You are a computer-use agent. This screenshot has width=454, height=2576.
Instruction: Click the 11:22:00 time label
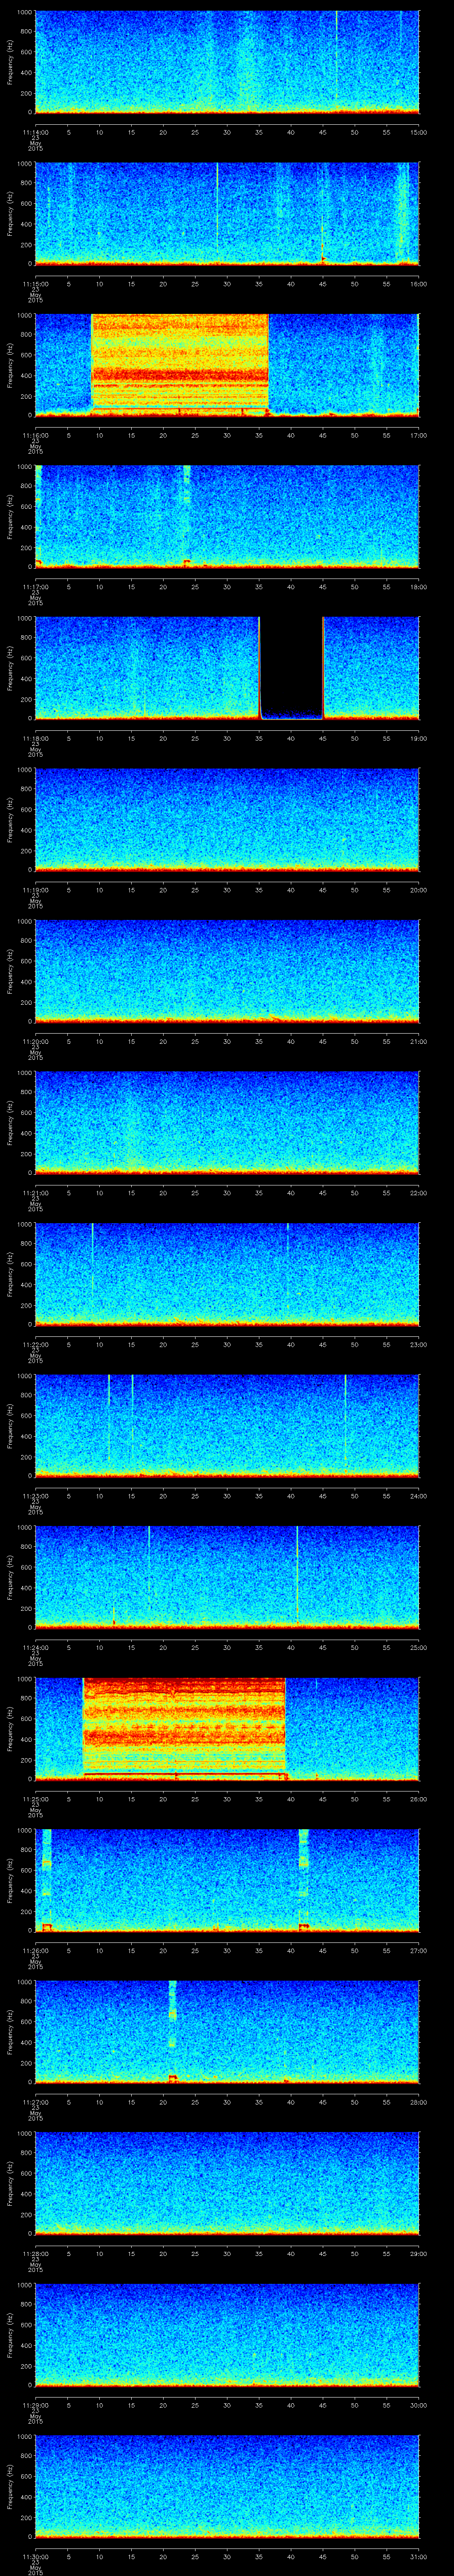coord(35,1344)
